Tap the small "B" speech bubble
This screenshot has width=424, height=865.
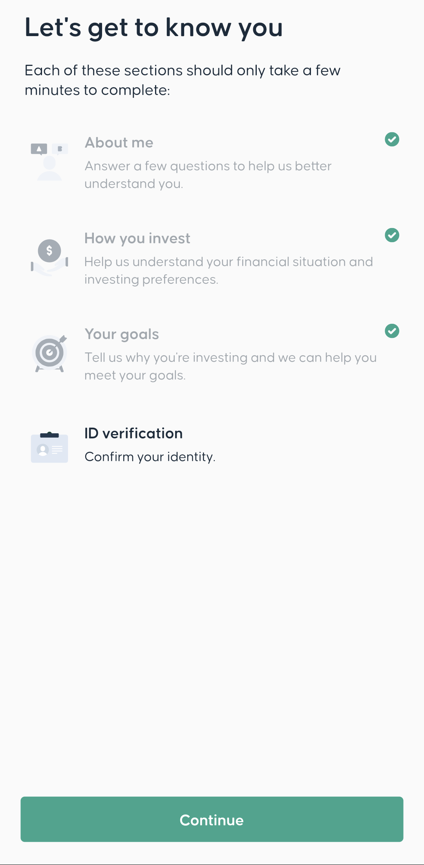(60, 149)
